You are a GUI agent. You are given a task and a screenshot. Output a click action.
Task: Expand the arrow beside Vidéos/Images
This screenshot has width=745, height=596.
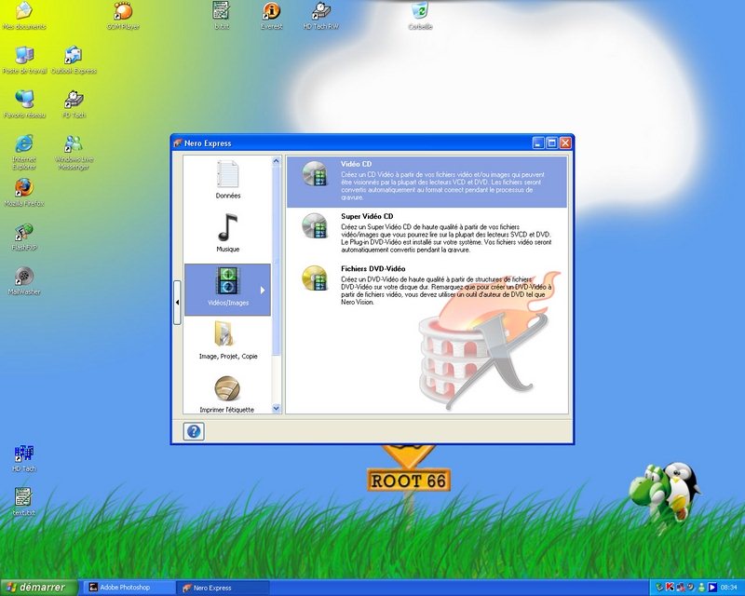tap(263, 290)
